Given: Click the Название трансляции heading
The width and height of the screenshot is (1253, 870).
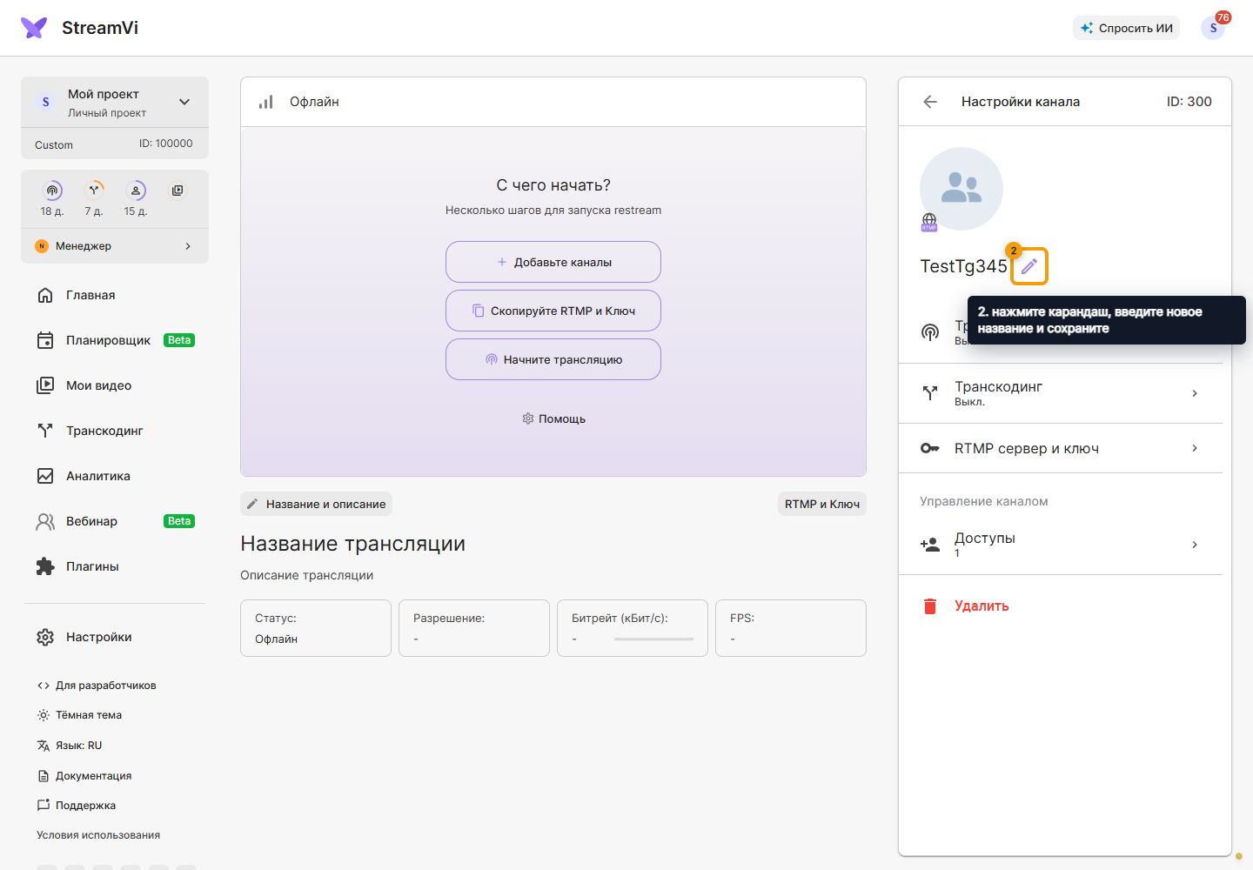Looking at the screenshot, I should tap(352, 544).
